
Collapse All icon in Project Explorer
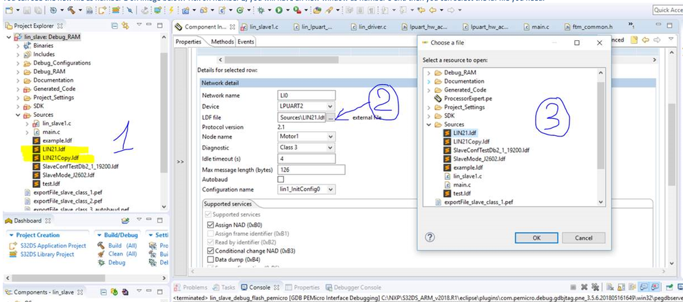114,26
